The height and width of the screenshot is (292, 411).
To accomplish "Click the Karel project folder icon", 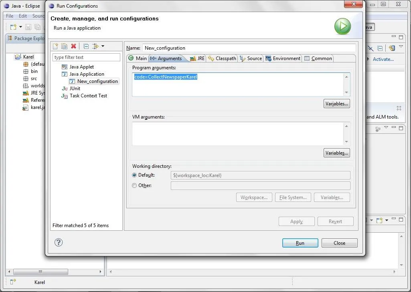I will 18,57.
